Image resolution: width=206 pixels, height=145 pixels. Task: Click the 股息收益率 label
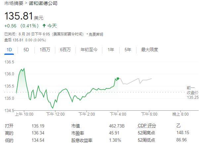82,140
